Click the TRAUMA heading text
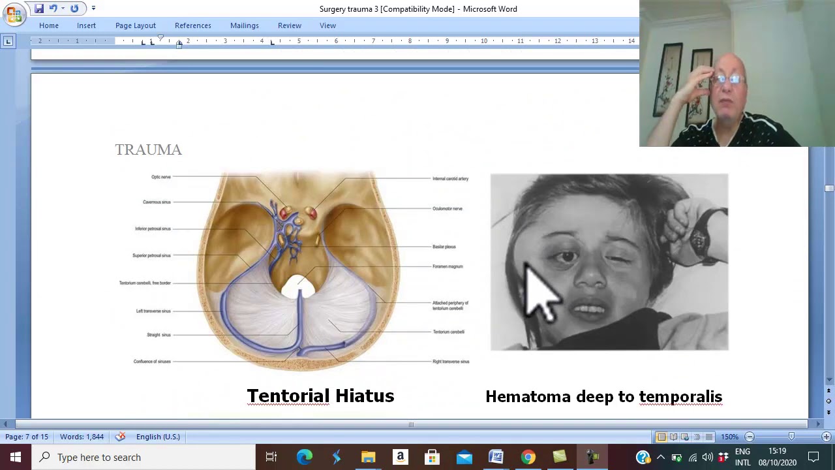The height and width of the screenshot is (470, 835). [x=149, y=149]
